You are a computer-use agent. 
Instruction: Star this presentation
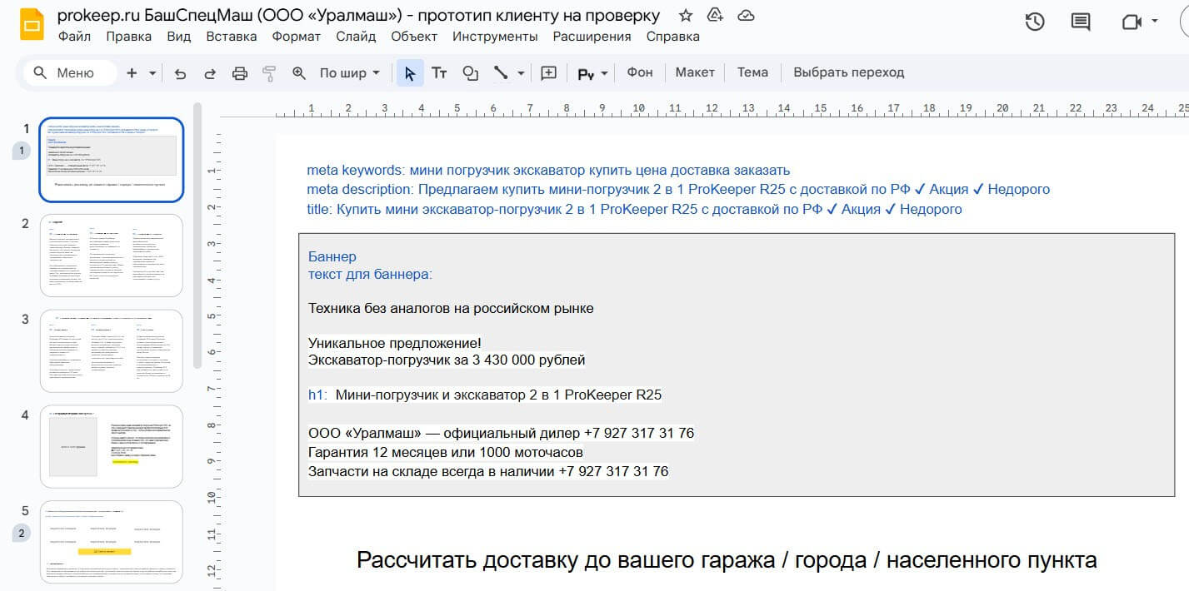pyautogui.click(x=685, y=15)
